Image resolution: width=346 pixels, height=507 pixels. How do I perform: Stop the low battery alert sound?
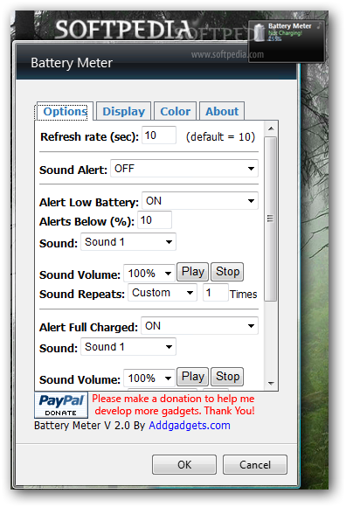pyautogui.click(x=227, y=272)
